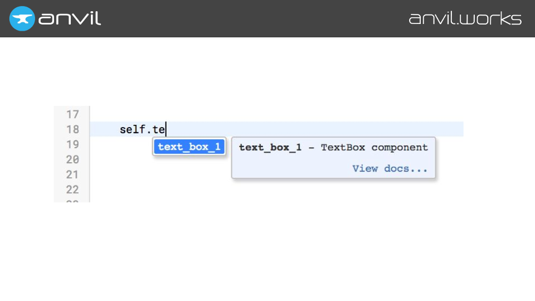
Task: Click the round Anvil logo icon
Action: point(22,18)
